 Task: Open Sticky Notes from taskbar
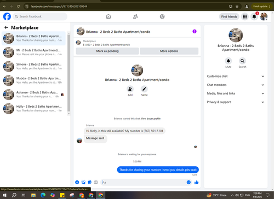click(62, 195)
